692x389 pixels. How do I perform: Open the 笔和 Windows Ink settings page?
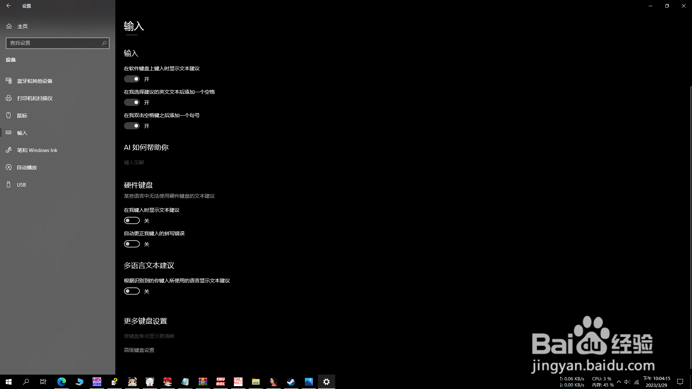coord(37,150)
